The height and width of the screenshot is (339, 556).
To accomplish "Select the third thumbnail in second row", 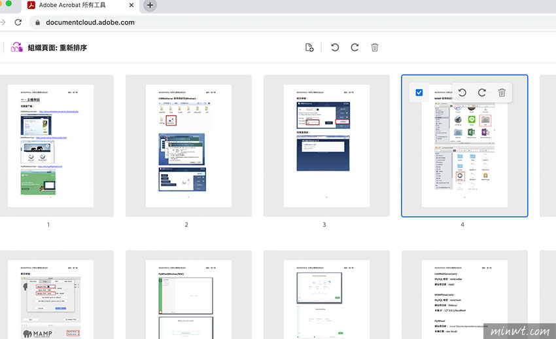I will click(x=326, y=294).
